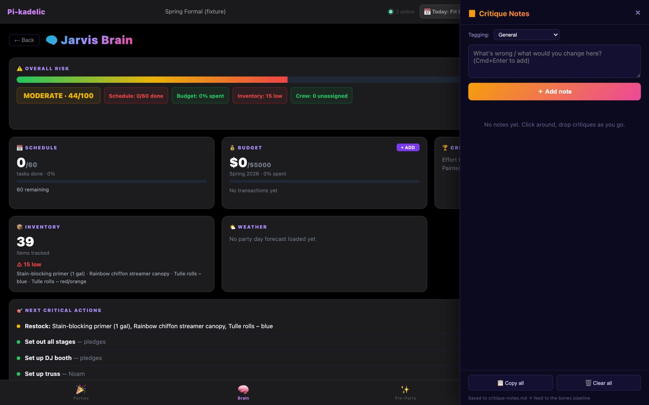Screen dimensions: 649x405
Task: Click the Schedule calendar icon
Action: point(19,148)
